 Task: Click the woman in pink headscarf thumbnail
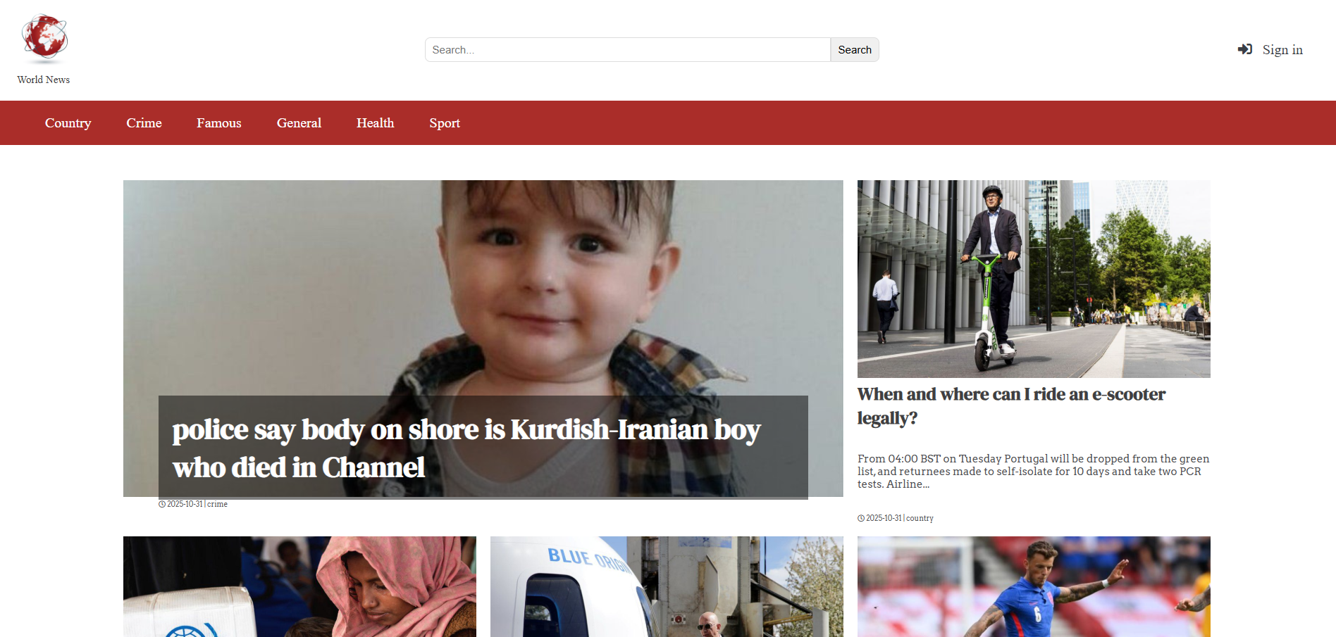click(299, 586)
